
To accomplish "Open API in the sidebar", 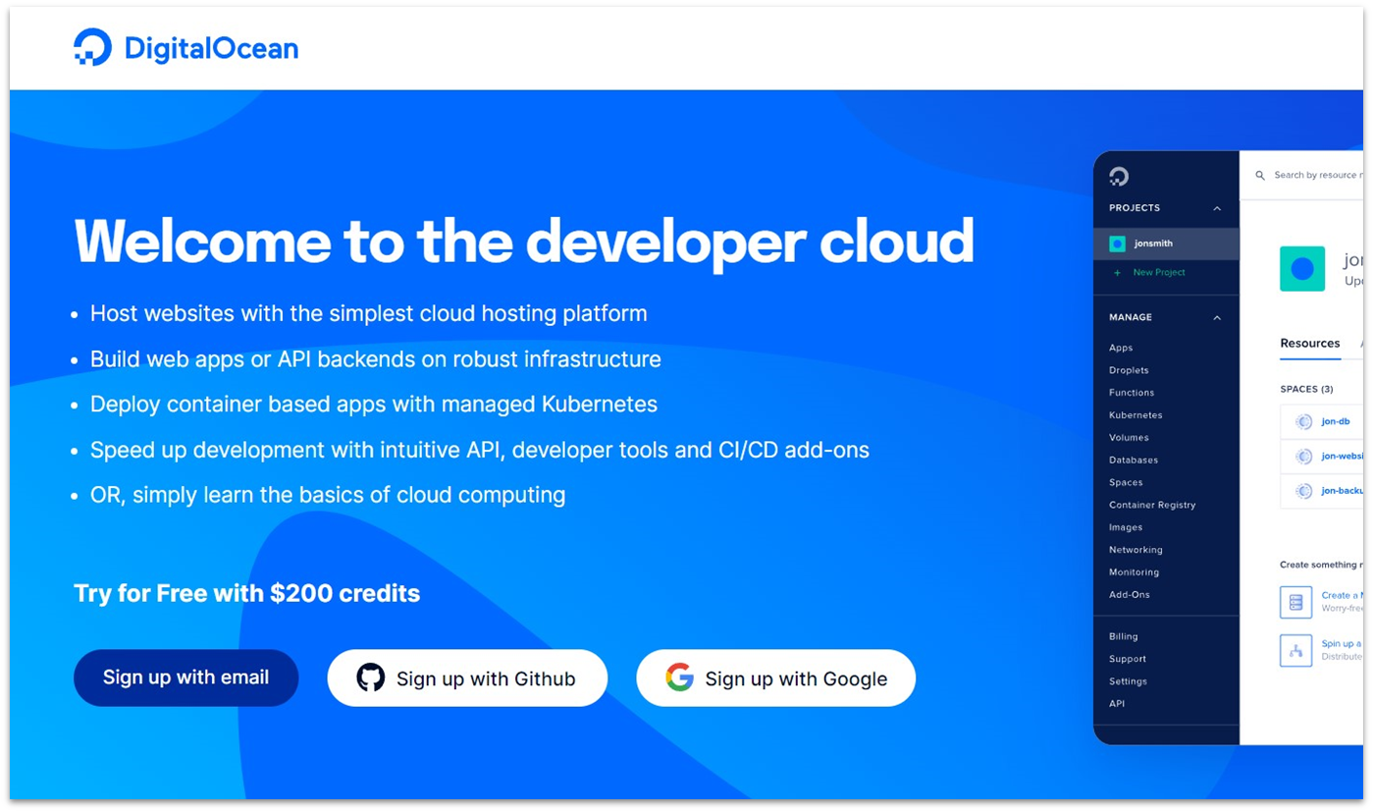I will click(1117, 704).
